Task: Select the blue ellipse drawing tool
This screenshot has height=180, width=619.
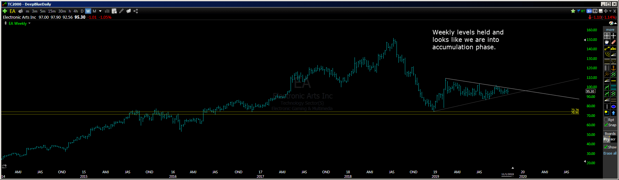Action: click(614, 107)
